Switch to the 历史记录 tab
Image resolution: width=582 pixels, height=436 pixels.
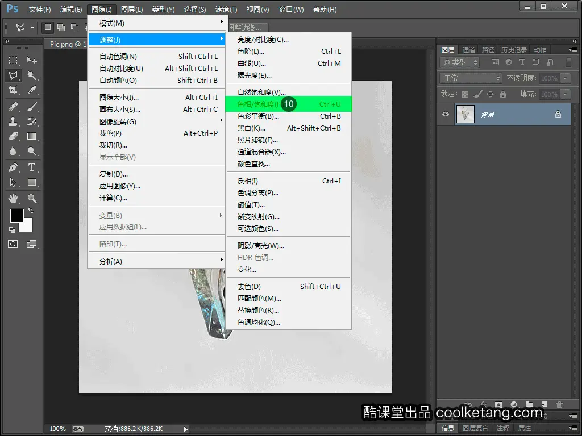coord(514,50)
